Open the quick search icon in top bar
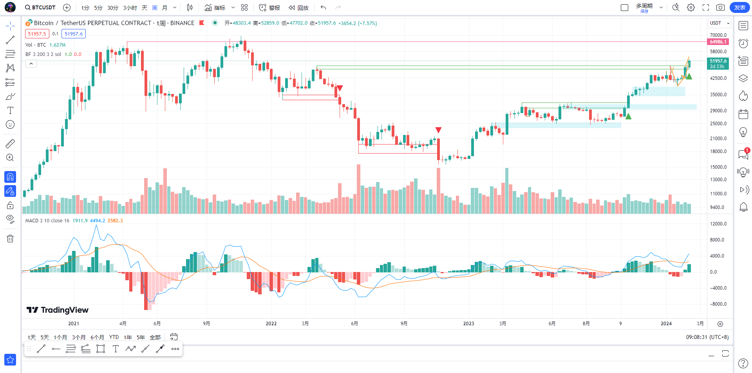 [676, 7]
